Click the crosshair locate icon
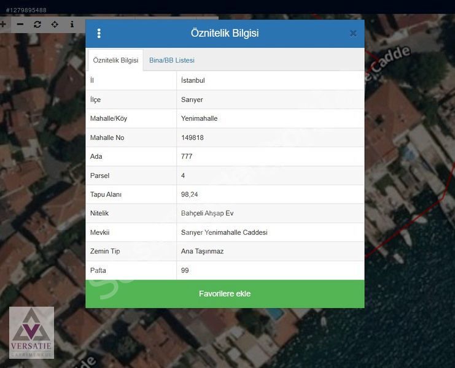Viewport: 455px width, 368px height. [x=55, y=25]
